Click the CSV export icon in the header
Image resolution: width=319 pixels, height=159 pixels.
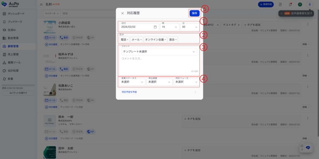click(280, 4)
